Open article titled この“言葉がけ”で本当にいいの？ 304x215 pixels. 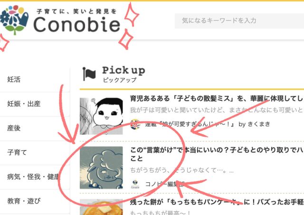(217, 154)
